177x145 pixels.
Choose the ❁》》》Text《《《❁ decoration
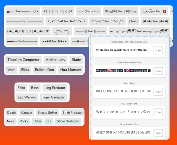58,11
